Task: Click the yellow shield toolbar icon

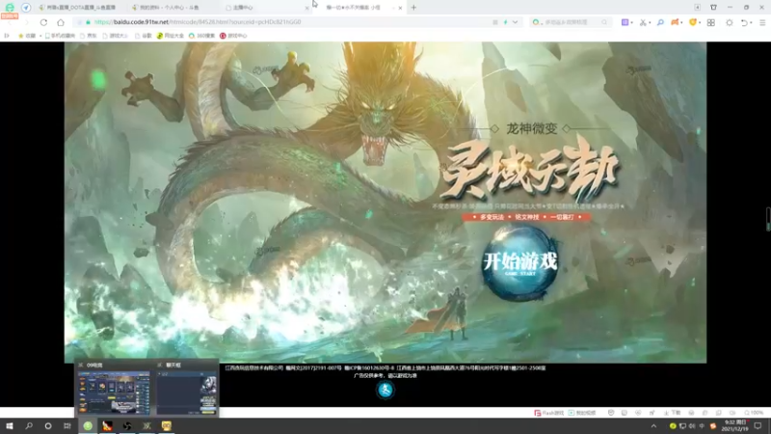Action: pyautogui.click(x=693, y=22)
